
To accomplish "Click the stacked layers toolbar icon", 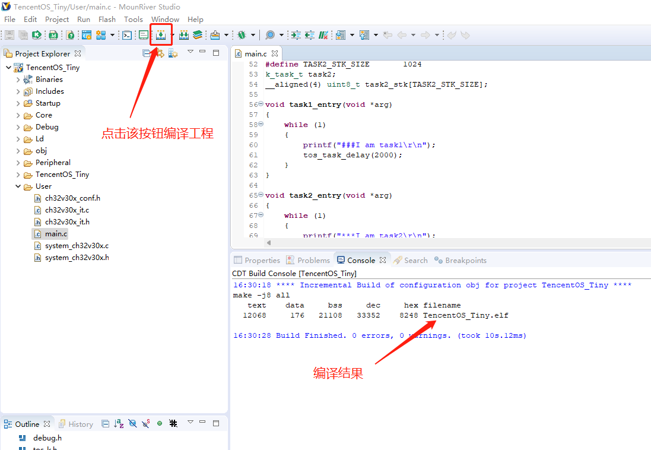I will coord(198,35).
